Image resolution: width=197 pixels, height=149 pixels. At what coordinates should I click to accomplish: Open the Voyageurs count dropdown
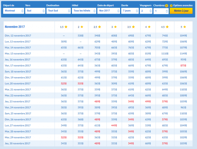(146, 11)
